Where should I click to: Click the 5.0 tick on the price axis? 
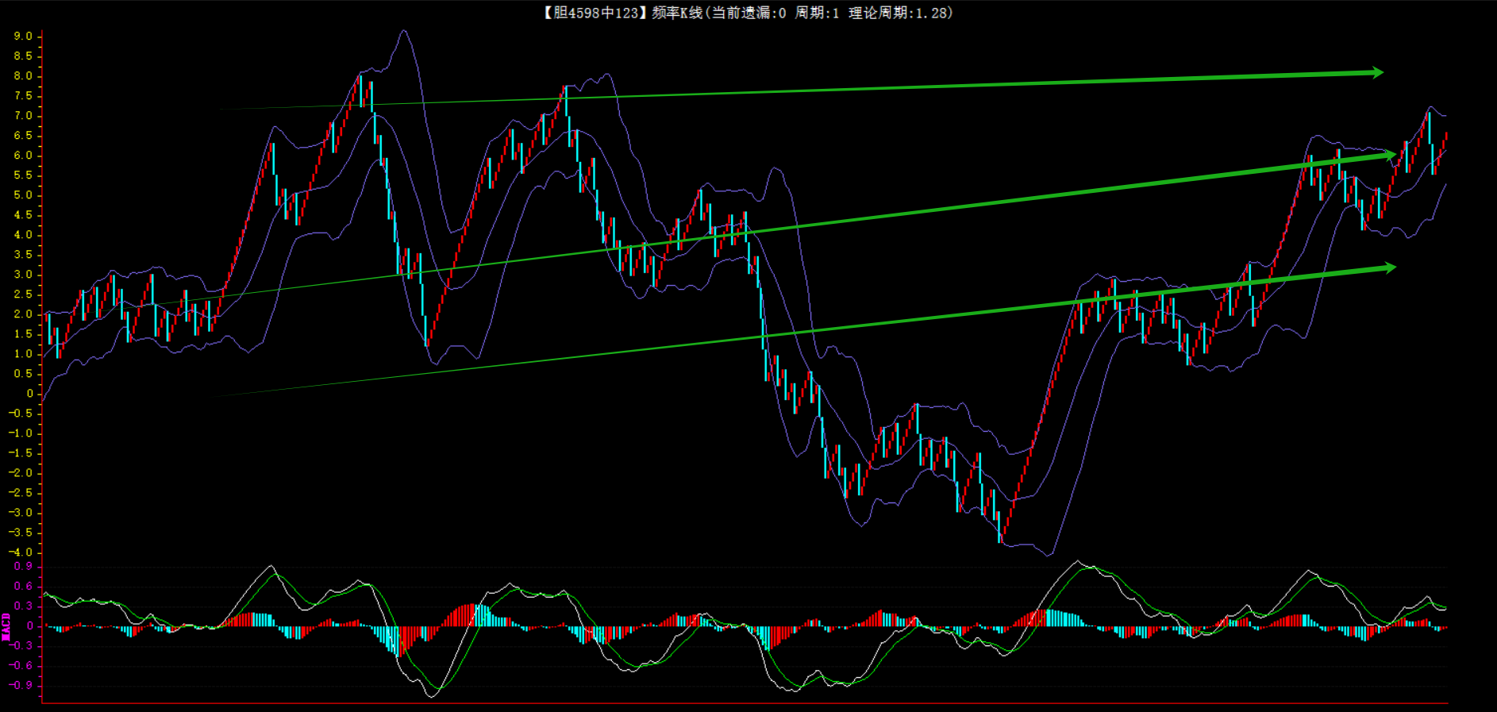tap(23, 195)
